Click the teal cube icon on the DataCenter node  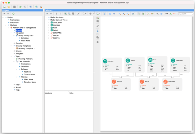pos(173,60)
